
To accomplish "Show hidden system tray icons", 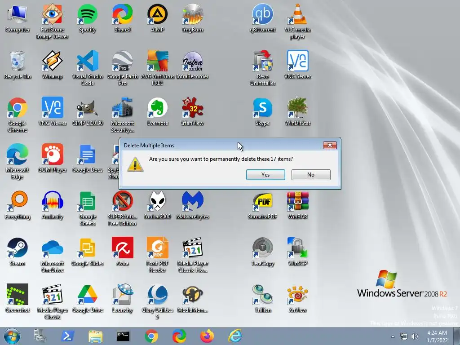I will point(393,336).
